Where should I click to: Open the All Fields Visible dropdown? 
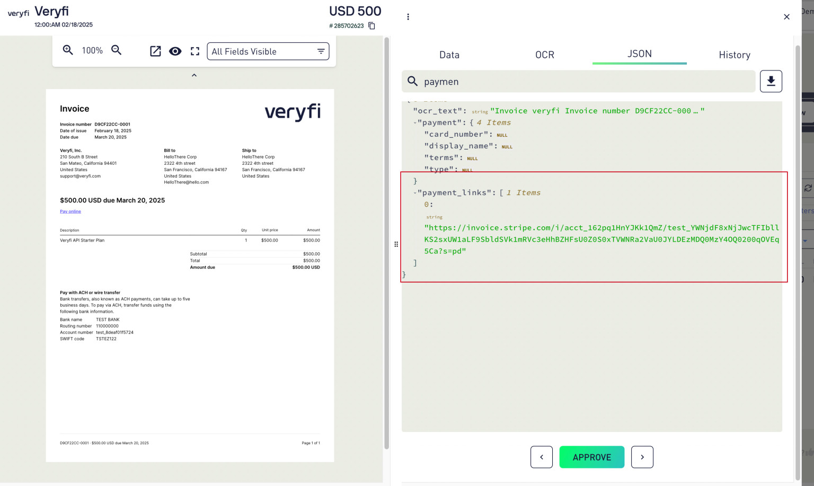coord(268,51)
